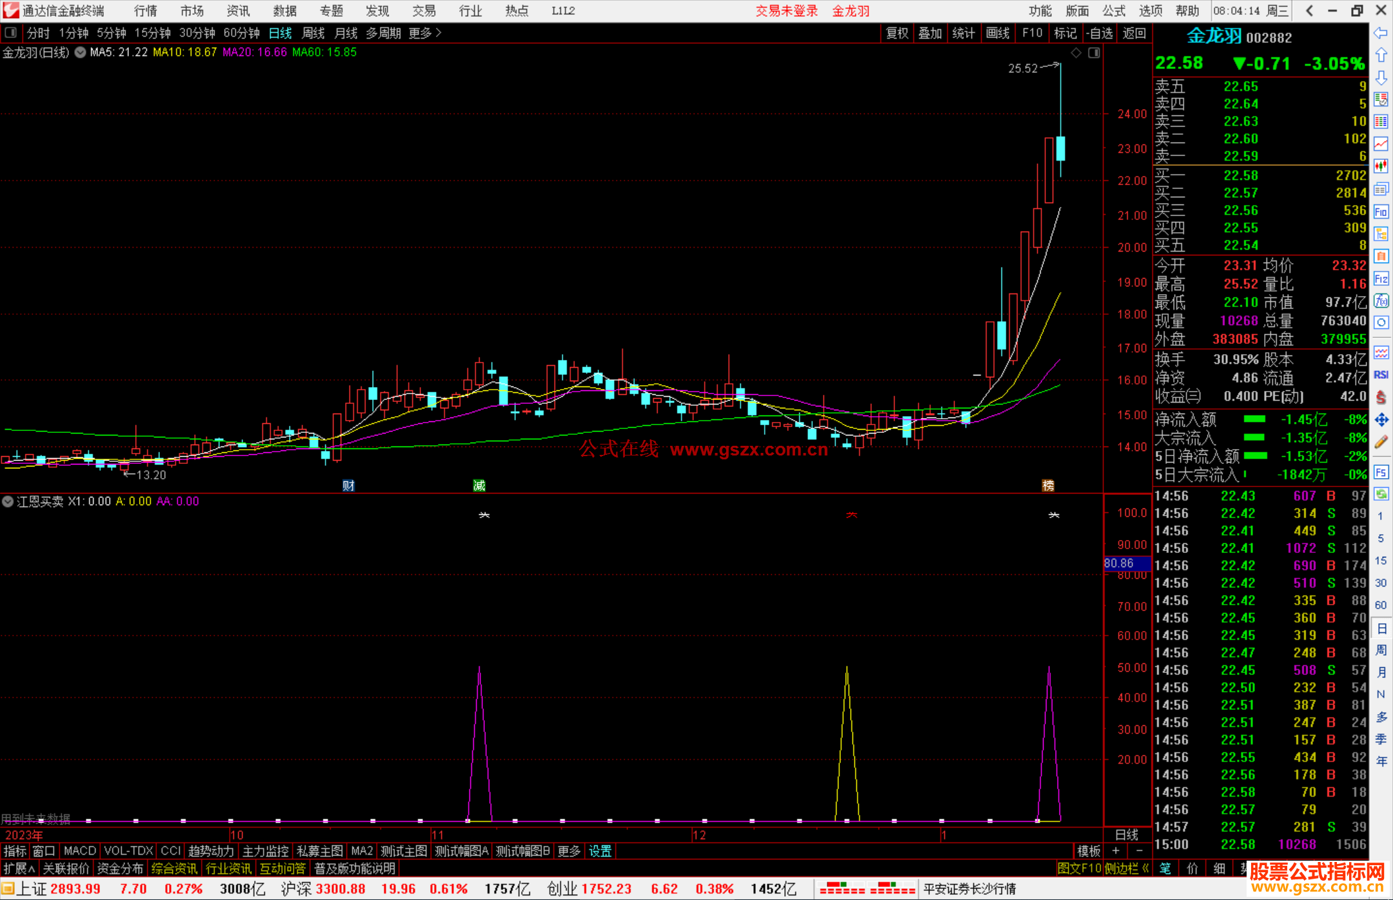Click the 榜 marker on chart timeline

click(x=1048, y=486)
